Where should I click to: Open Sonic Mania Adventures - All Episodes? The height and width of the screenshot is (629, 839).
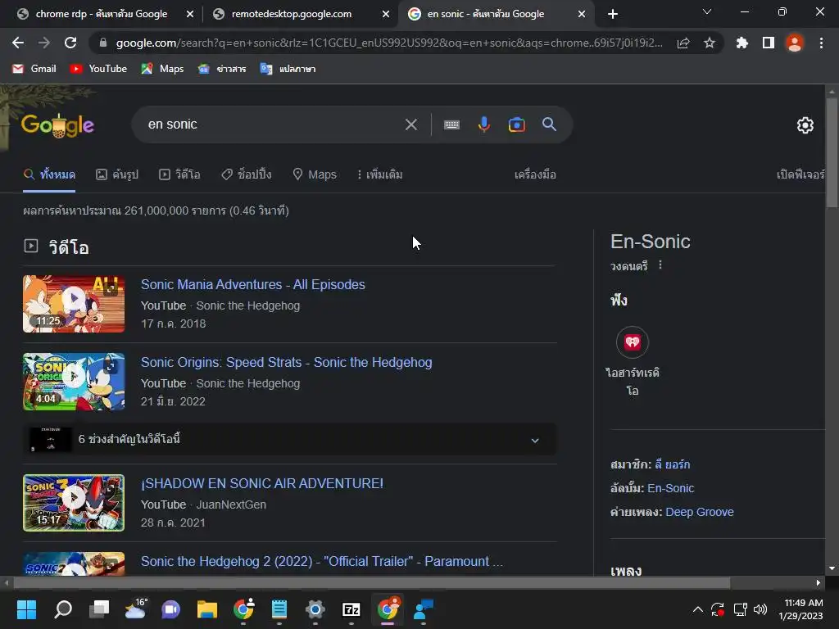[253, 284]
